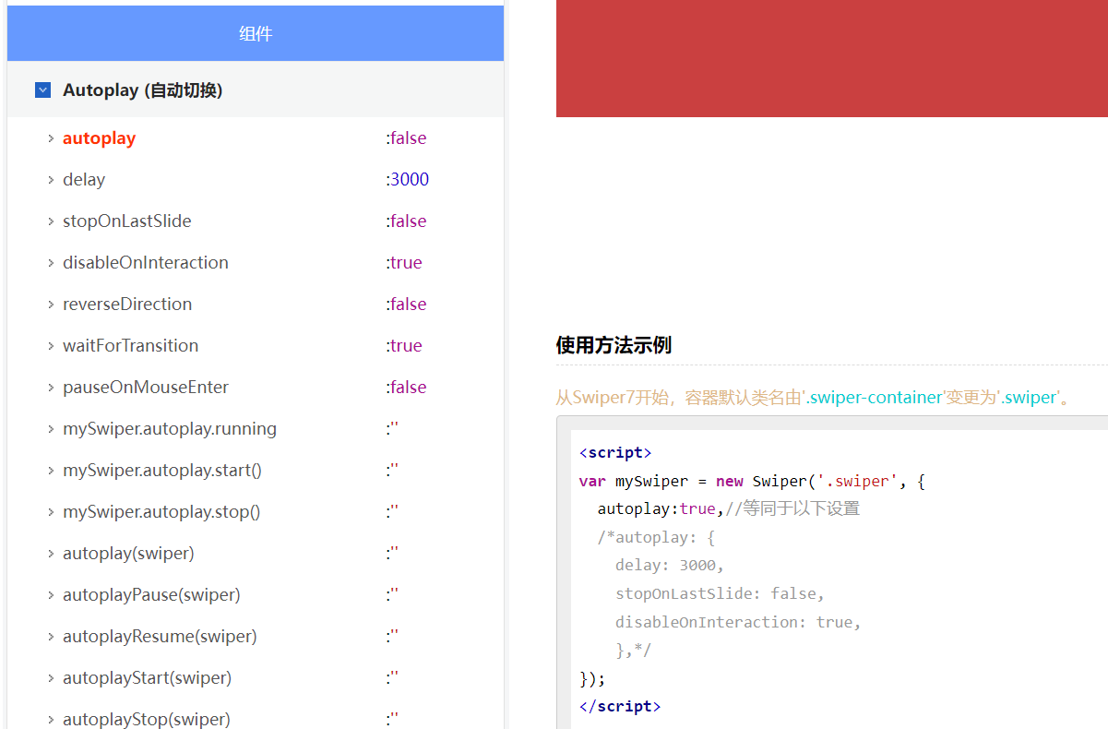Select the autoplayStart(swiper) item
This screenshot has height=729, width=1108.
147,678
